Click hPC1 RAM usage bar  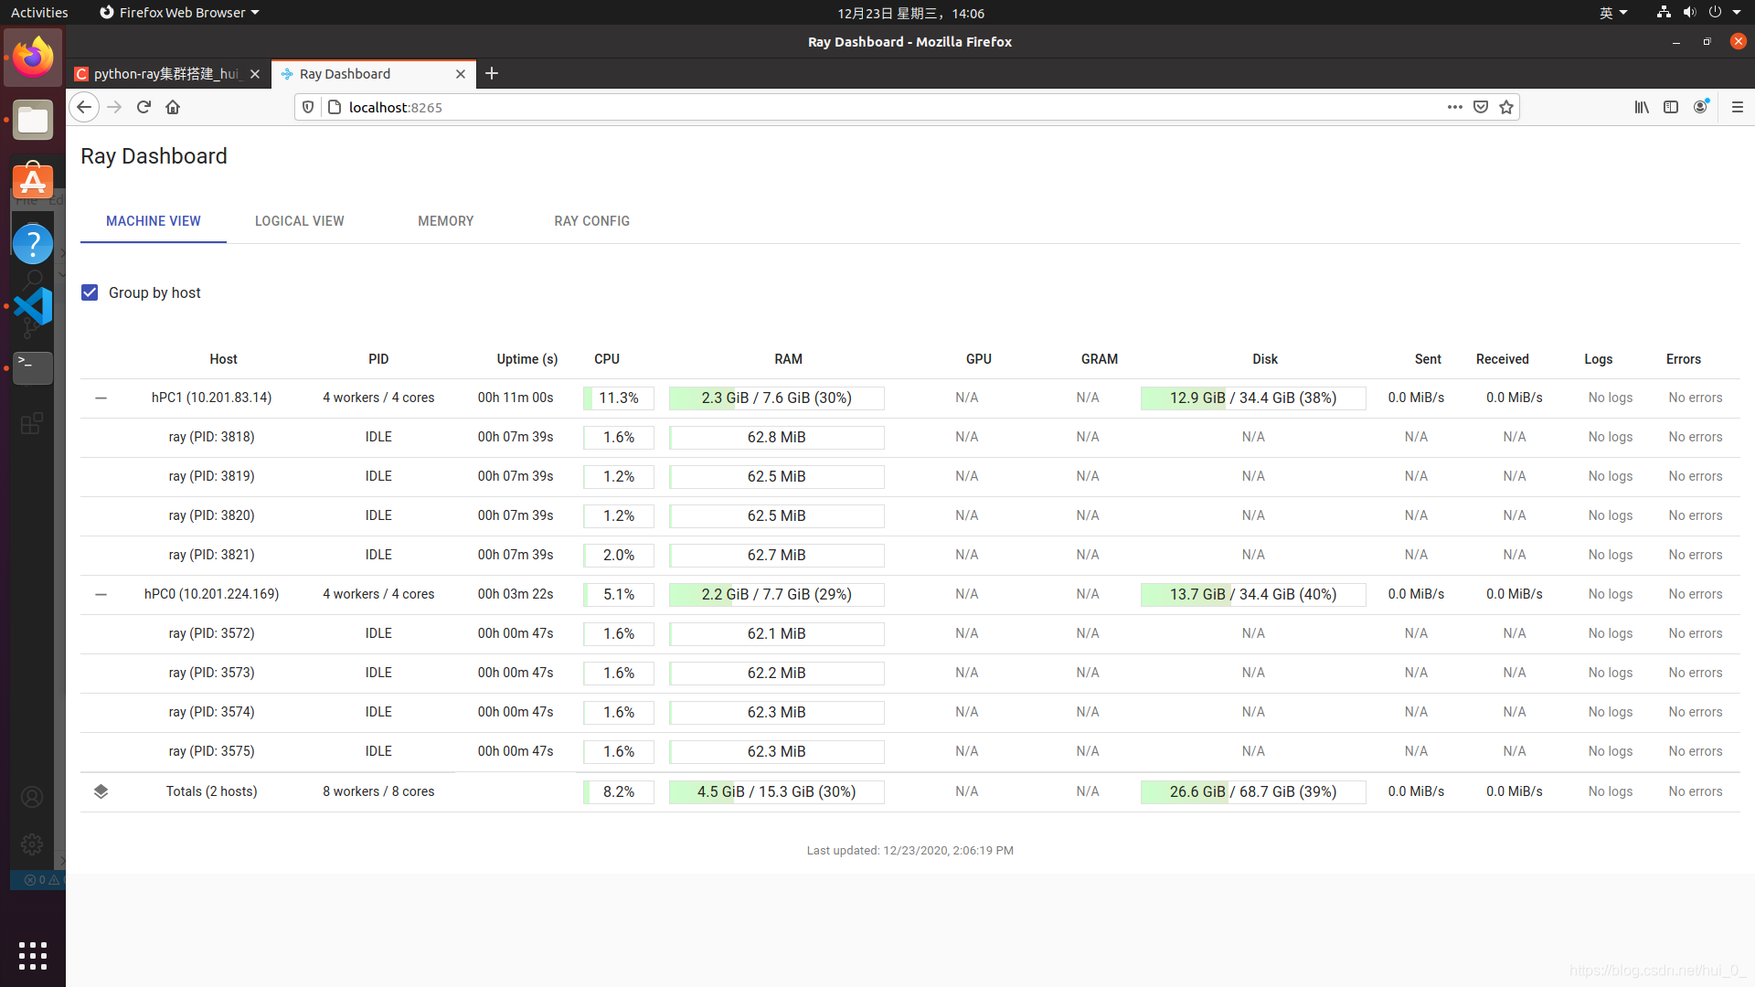pos(777,398)
